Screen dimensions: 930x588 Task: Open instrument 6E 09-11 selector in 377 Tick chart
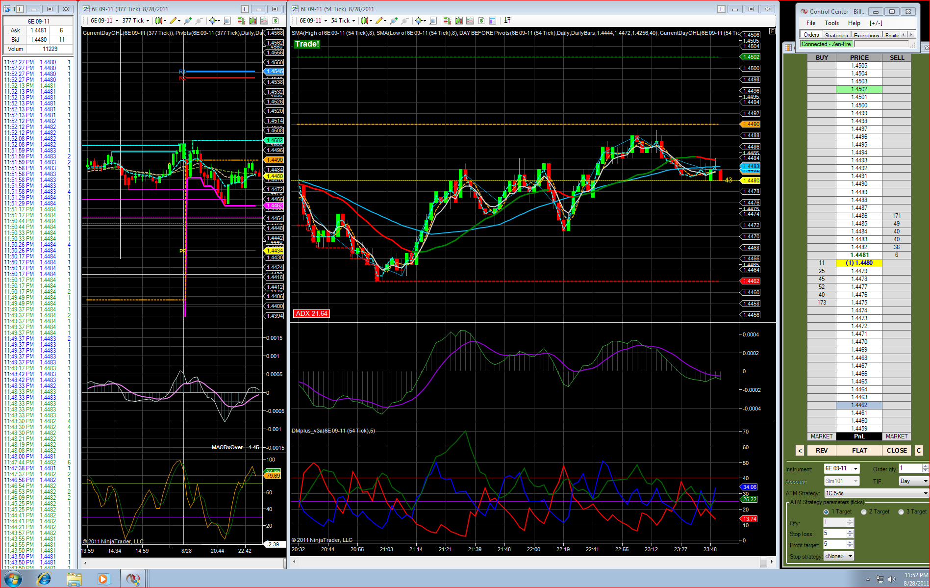pos(104,21)
